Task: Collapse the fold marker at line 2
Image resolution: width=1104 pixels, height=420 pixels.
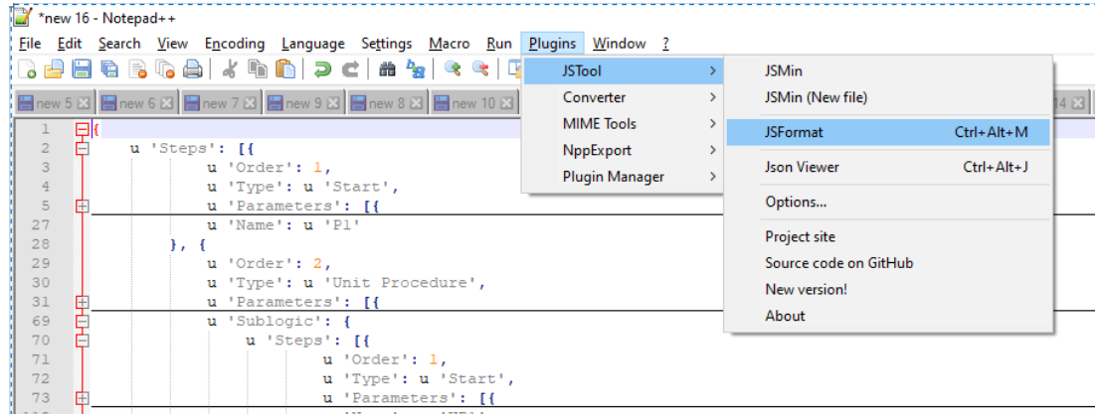Action: [82, 148]
